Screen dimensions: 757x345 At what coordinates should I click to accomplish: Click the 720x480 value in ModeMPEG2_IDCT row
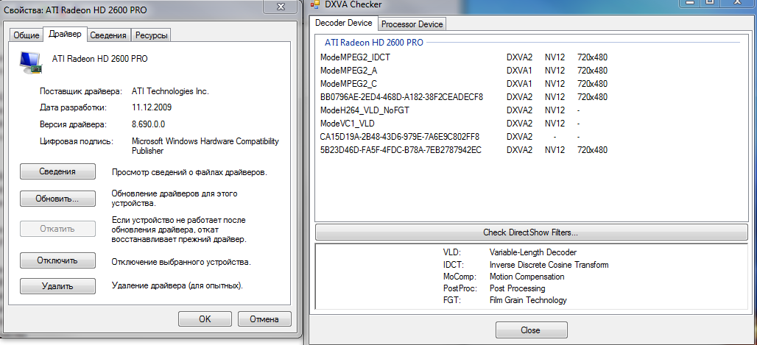coord(592,57)
